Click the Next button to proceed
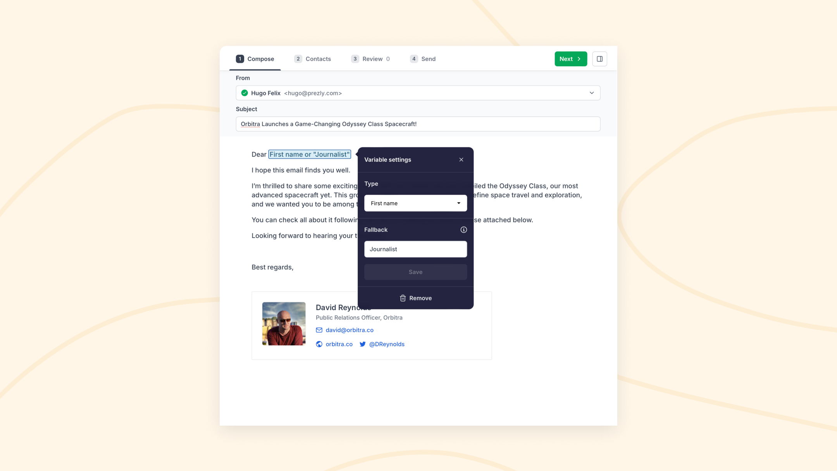Screen dimensions: 837x471 (x=571, y=58)
